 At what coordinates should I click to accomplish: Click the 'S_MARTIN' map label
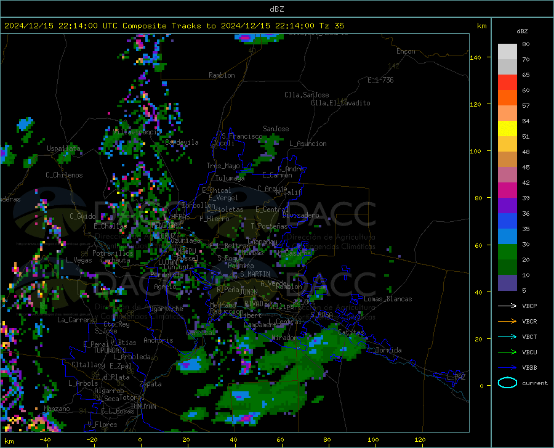click(255, 274)
